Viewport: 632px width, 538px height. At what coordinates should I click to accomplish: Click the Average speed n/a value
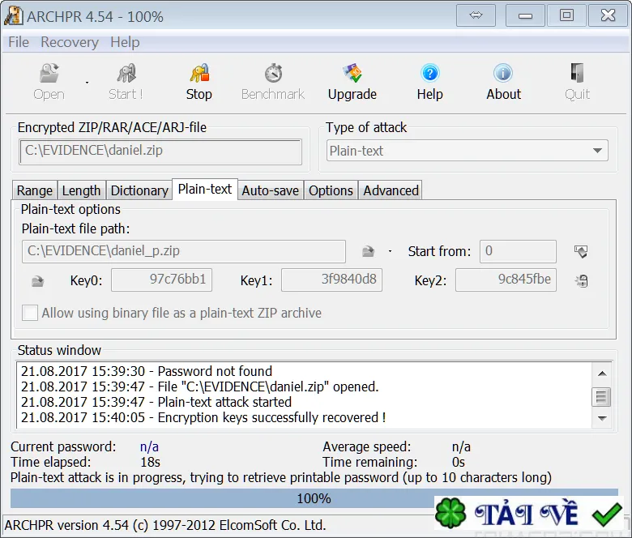click(x=461, y=447)
